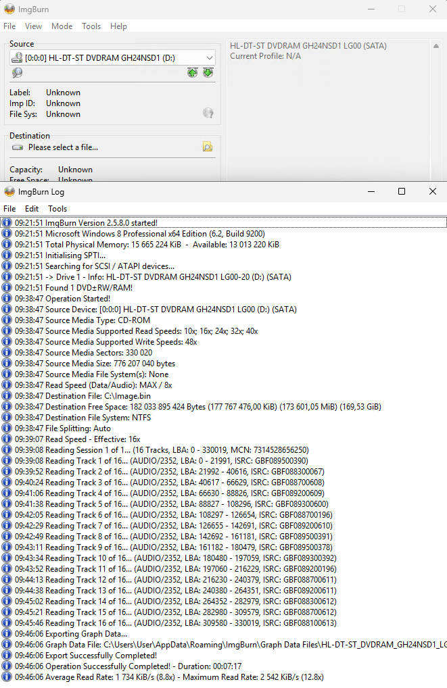Click the greyed file system info icon
The height and width of the screenshot is (688, 447).
[208, 113]
